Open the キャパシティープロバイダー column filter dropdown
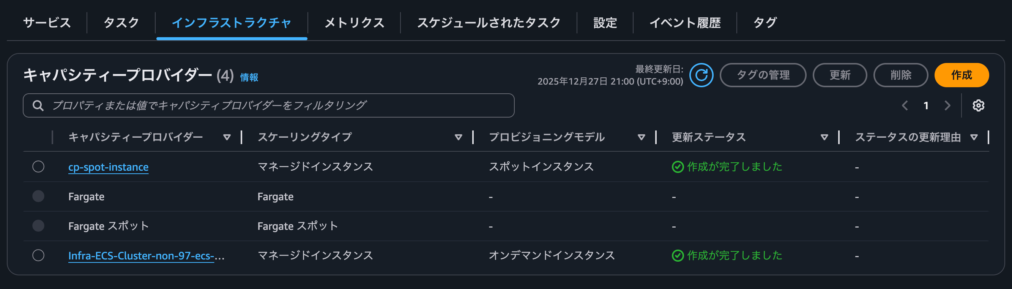The height and width of the screenshot is (289, 1012). pos(226,137)
